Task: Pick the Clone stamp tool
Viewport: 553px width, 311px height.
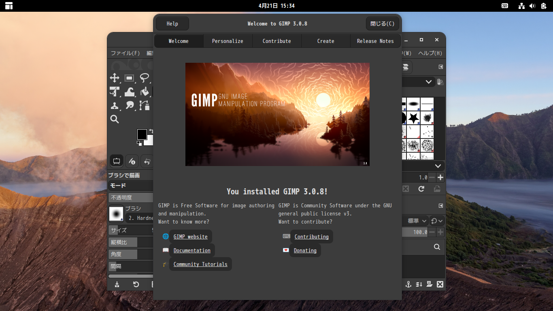Action: [115, 106]
